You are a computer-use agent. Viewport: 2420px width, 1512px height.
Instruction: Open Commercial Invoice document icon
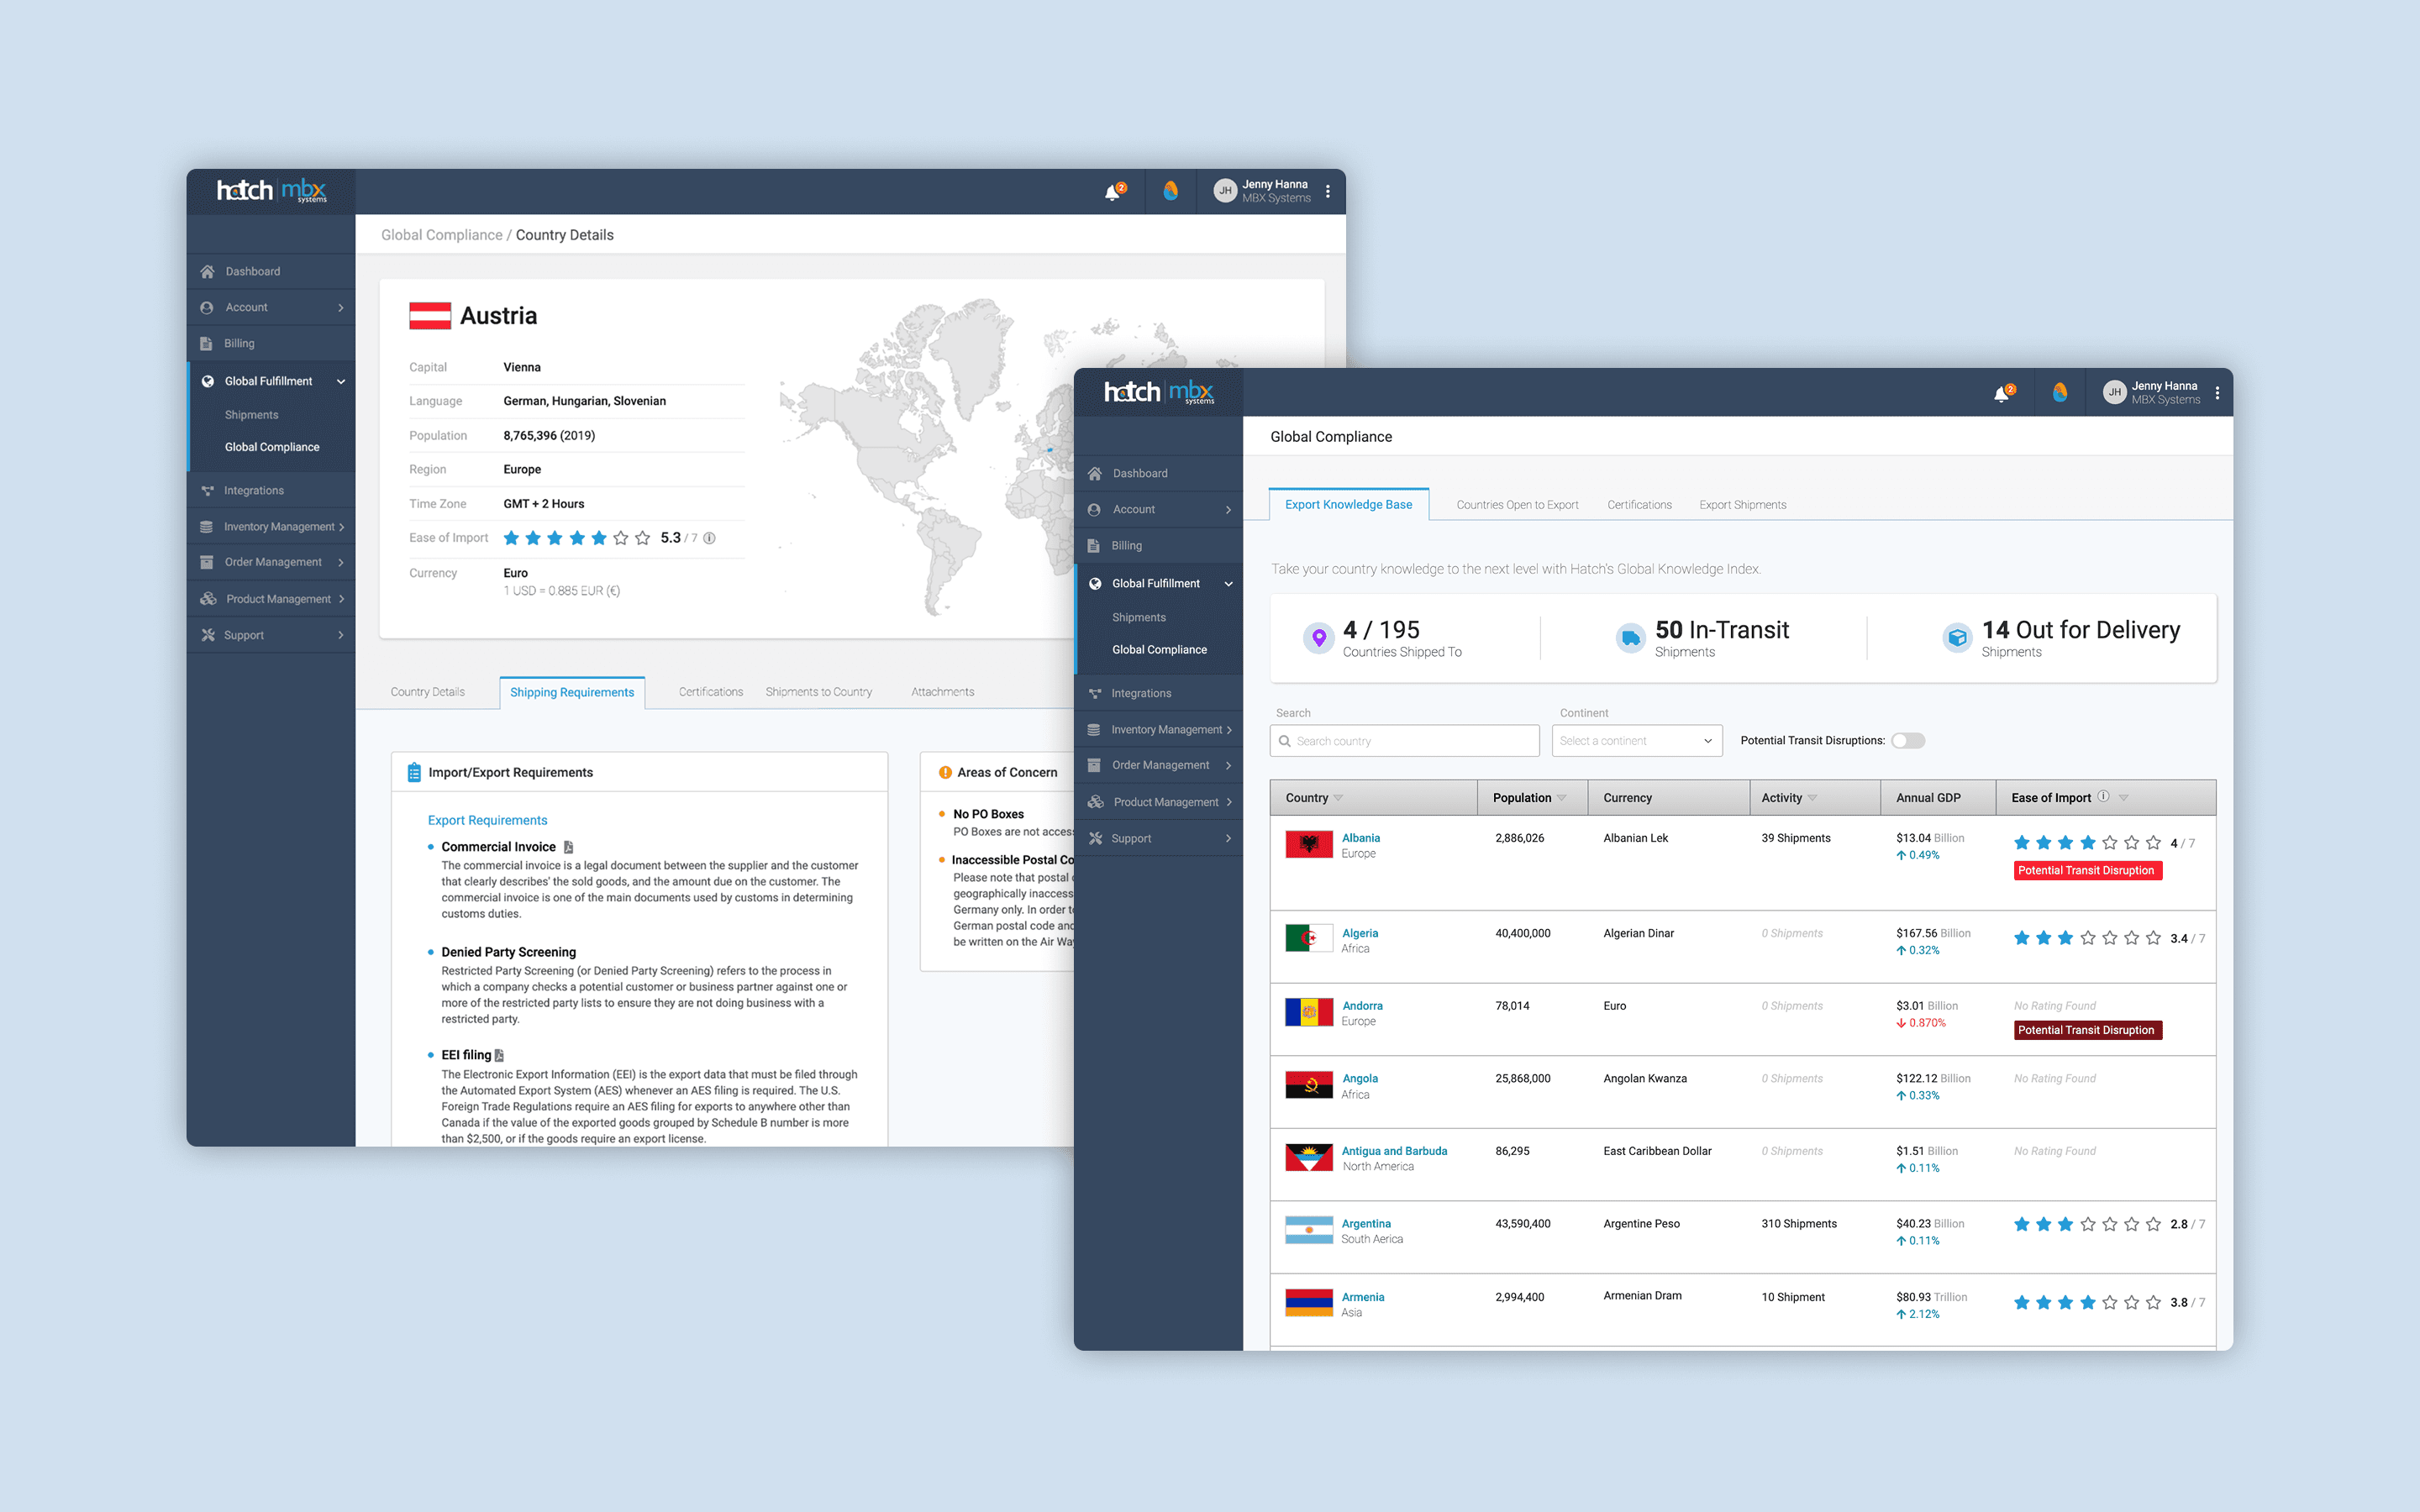[568, 847]
